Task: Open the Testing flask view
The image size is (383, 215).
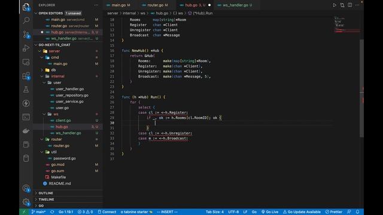Action: click(26, 90)
